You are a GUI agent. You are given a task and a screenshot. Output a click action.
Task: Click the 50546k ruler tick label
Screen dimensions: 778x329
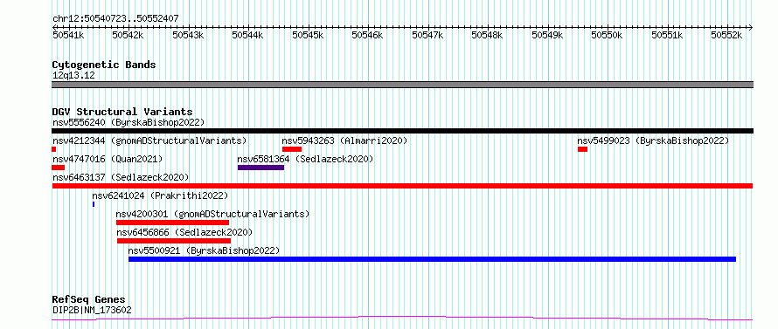pyautogui.click(x=368, y=35)
